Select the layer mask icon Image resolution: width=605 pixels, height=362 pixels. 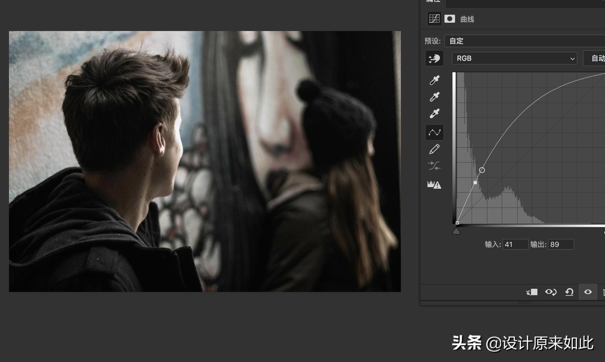450,19
